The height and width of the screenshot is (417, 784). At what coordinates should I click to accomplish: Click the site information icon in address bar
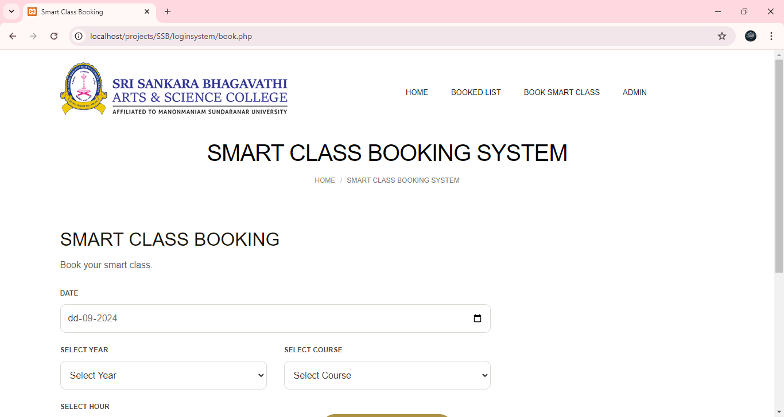(80, 36)
